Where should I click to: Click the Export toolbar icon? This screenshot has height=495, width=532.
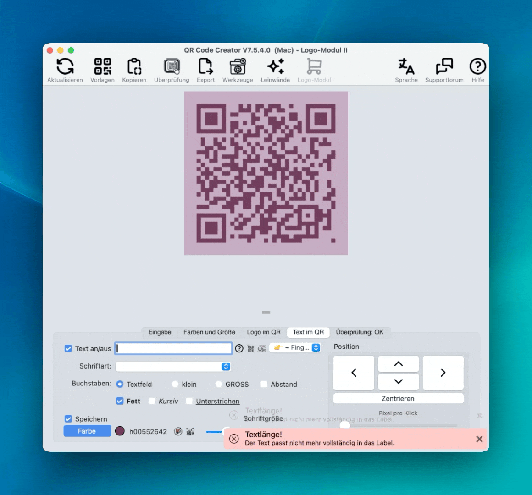click(x=205, y=67)
